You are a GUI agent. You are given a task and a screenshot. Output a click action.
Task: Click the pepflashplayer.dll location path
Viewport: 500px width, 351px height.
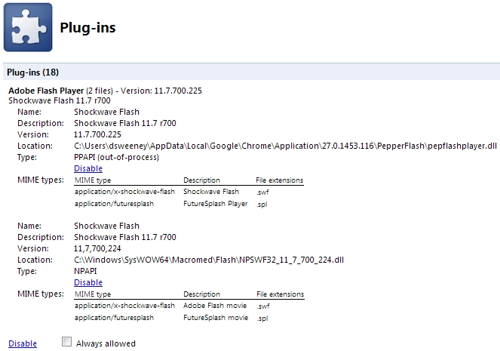coord(285,146)
